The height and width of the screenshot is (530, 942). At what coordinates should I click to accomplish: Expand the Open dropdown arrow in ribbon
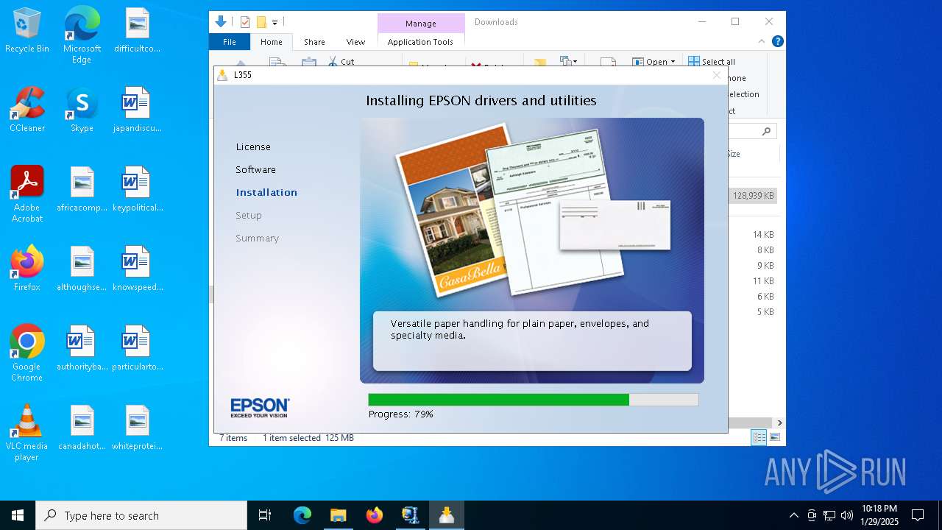point(673,62)
